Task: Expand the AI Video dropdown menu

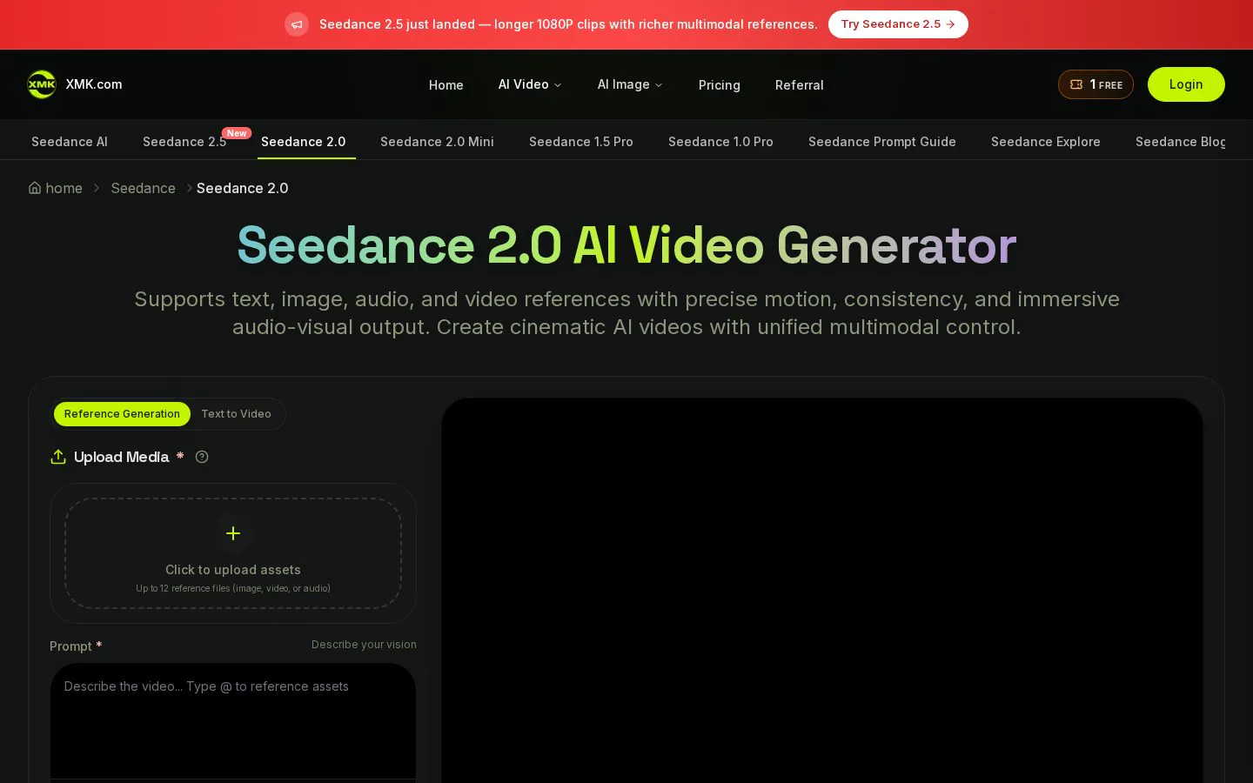Action: tap(530, 84)
